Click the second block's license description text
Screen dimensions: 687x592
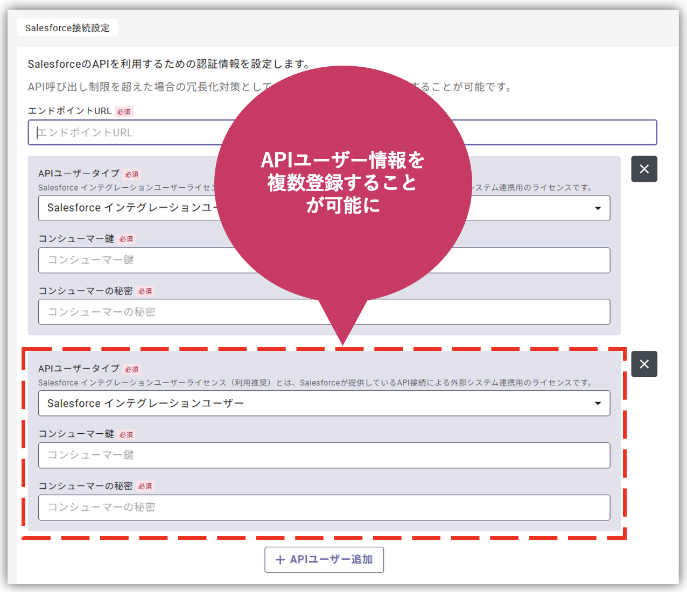(316, 383)
